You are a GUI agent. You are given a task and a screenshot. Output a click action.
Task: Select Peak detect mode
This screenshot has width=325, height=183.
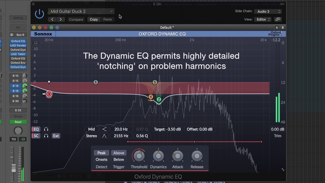tap(101, 153)
